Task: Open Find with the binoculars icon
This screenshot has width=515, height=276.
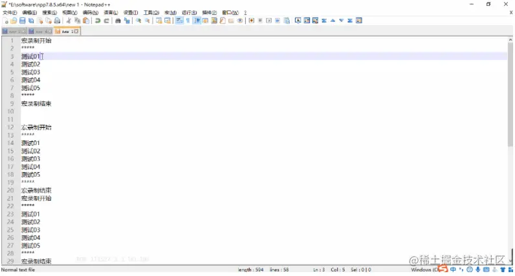Action: (118, 21)
